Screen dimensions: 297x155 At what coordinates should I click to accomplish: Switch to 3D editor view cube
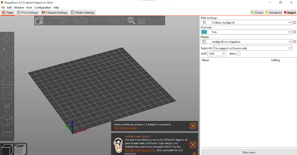7,150
